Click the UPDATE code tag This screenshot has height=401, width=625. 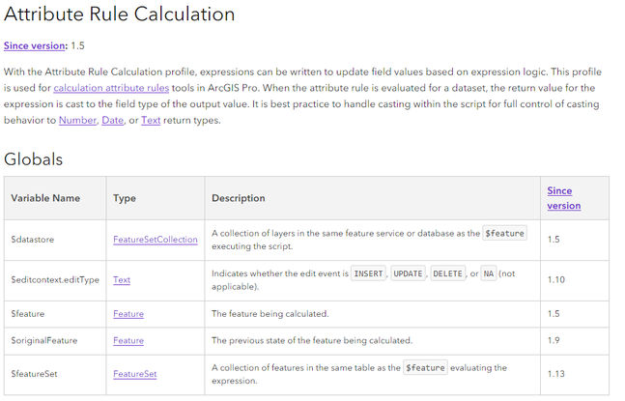(408, 273)
